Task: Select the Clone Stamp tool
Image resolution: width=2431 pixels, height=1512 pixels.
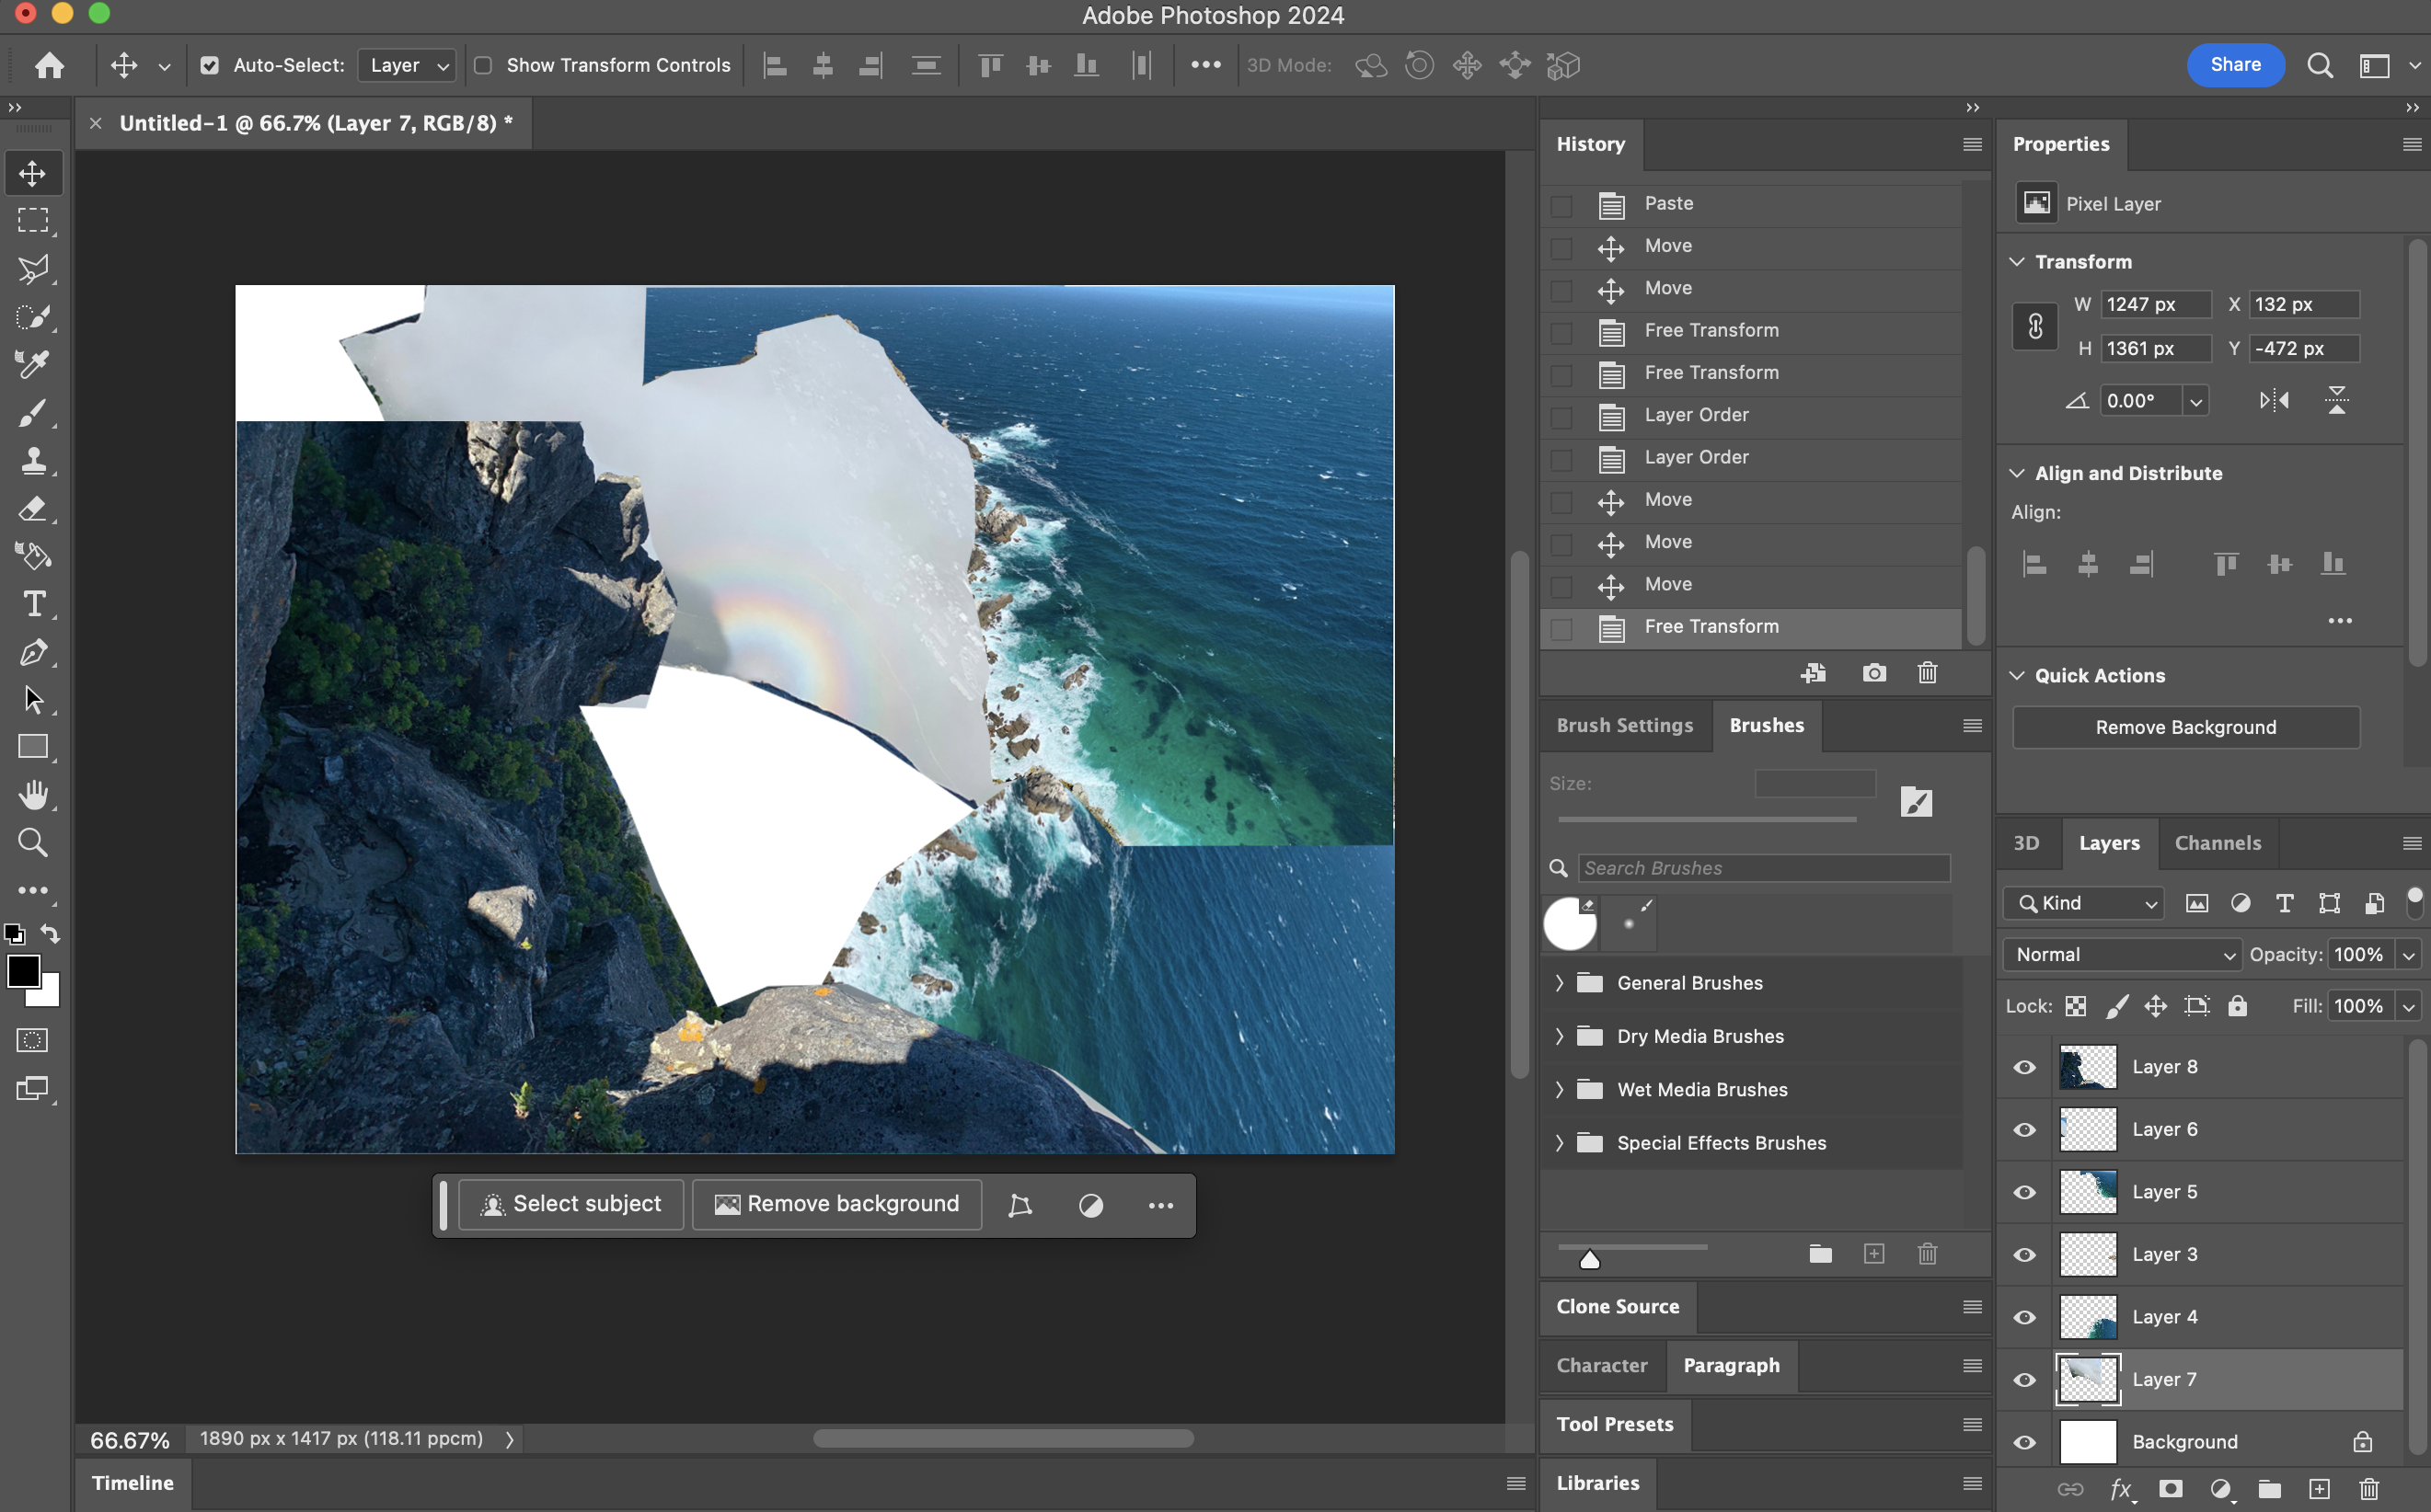Action: (x=33, y=461)
